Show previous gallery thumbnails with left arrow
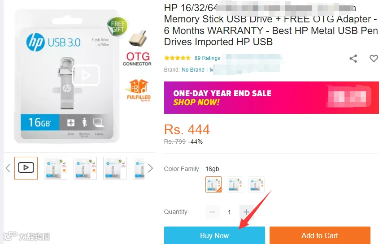Screen dimensions: 379x244 8,168
